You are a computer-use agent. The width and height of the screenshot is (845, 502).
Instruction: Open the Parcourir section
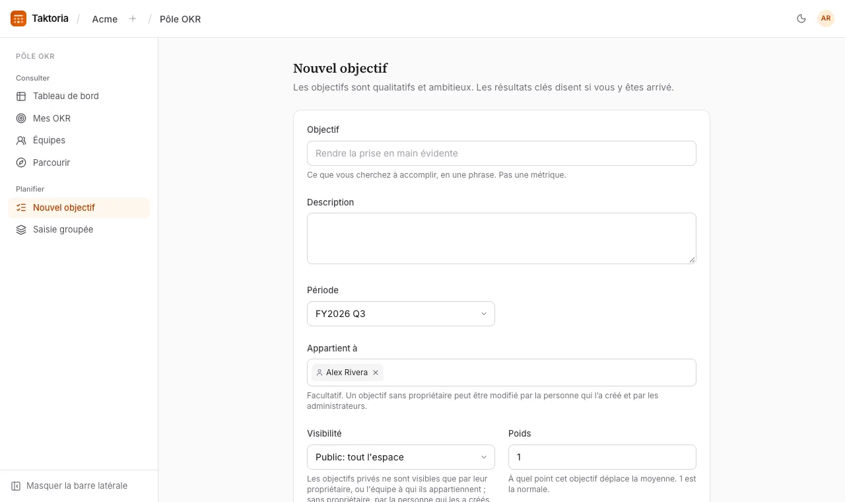click(x=79, y=163)
